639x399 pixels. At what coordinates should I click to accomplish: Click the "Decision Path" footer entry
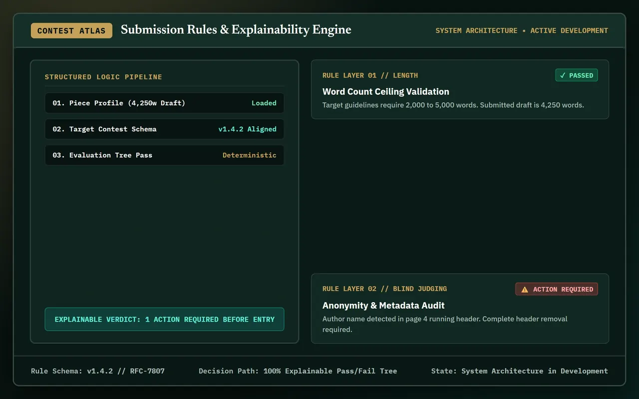point(298,371)
